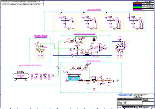Select the water tank in Hydro Test System
Viewport: 155px width, 109px height.
pos(73,78)
